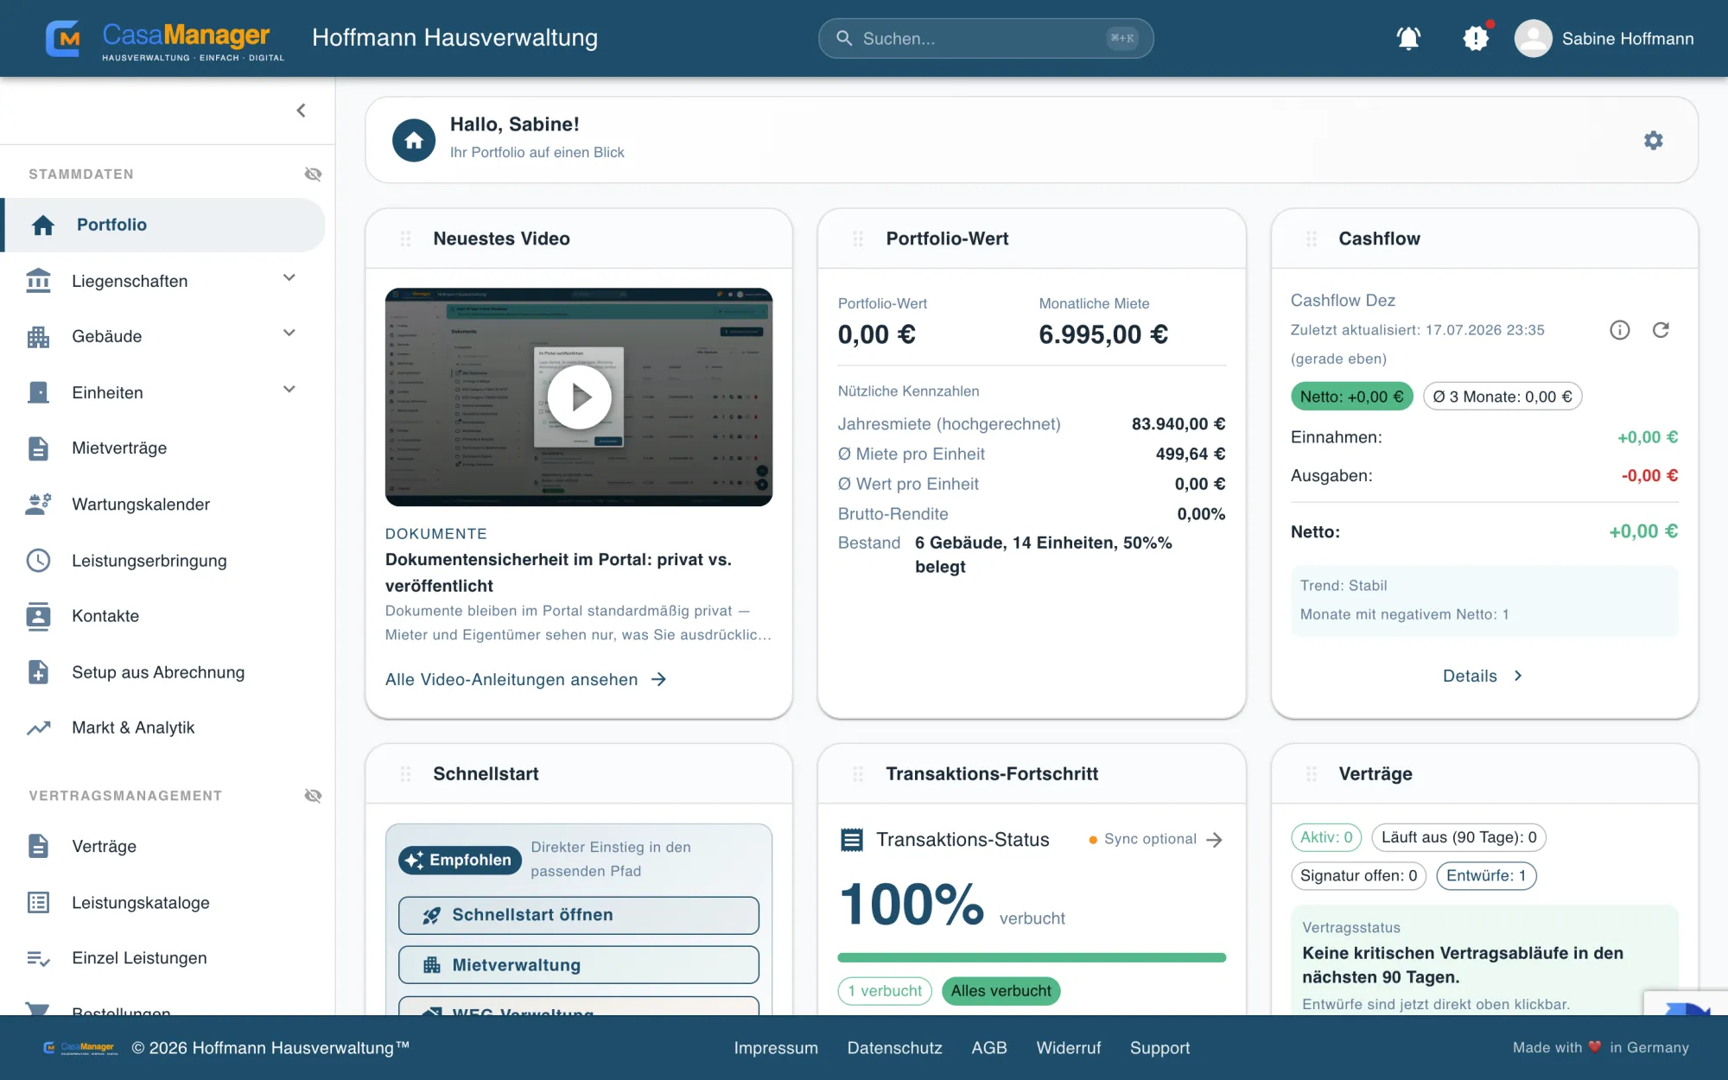Click the Leistungserbringung clock icon
This screenshot has width=1728, height=1080.
pyautogui.click(x=38, y=560)
